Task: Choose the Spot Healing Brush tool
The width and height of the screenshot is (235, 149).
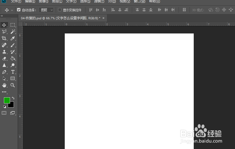Action: pos(4,45)
